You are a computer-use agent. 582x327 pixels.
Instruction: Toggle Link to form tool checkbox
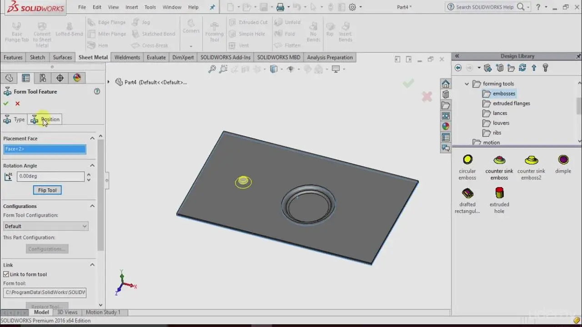click(x=6, y=274)
